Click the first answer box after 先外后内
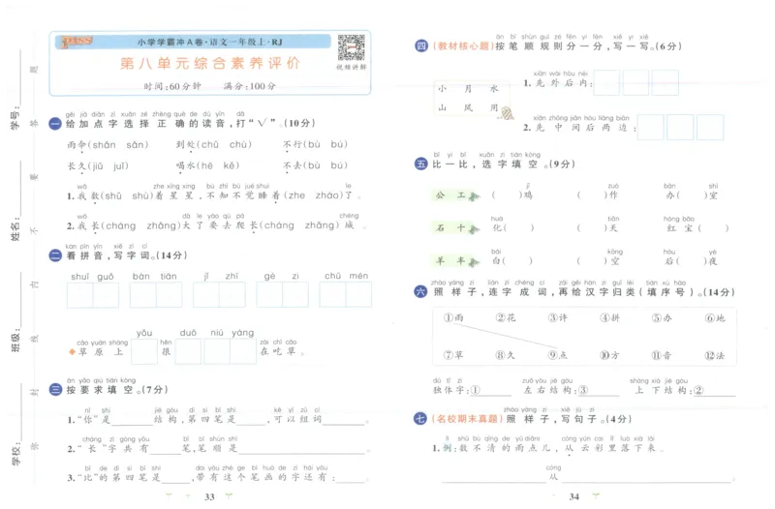The width and height of the screenshot is (775, 509). [x=606, y=82]
